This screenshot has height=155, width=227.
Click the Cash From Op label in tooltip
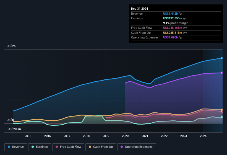141,33
